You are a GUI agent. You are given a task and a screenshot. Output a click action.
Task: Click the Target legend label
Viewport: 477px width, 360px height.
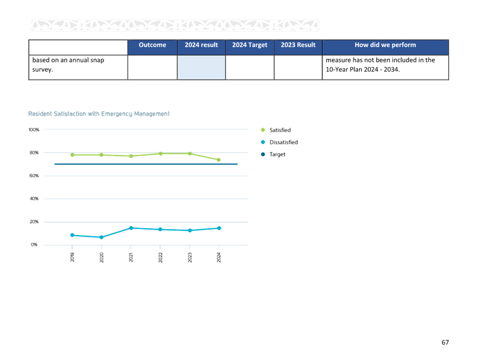pyautogui.click(x=277, y=155)
